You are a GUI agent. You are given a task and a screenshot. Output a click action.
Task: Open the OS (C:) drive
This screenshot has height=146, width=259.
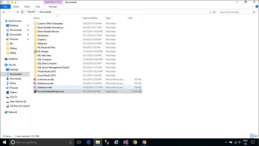click(x=13, y=97)
